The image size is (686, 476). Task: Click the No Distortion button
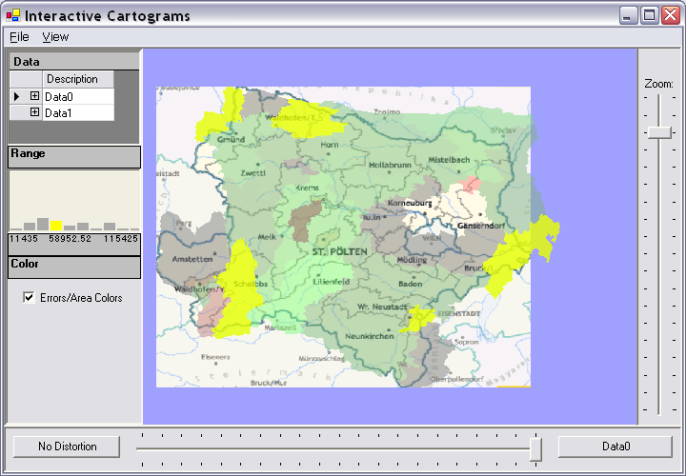coord(67,446)
